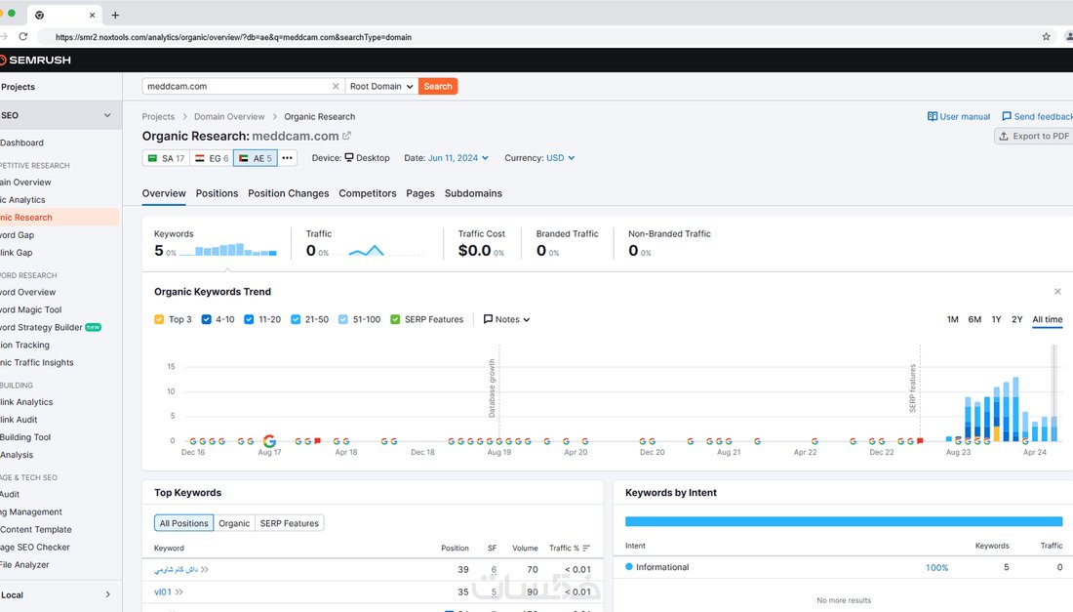
Task: Open more country databases ellipsis
Action: pos(288,158)
